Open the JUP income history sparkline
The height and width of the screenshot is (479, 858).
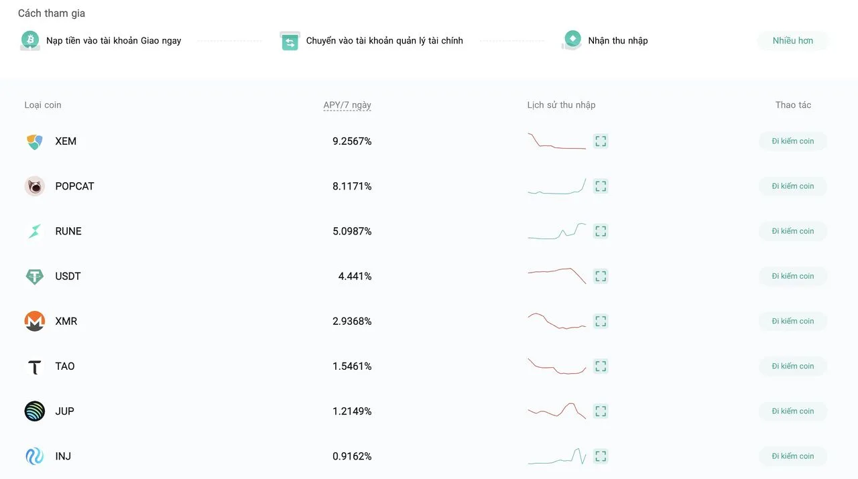[556, 411]
